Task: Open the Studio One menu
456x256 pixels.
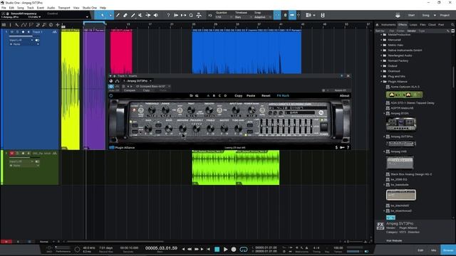Action: [x=90, y=8]
